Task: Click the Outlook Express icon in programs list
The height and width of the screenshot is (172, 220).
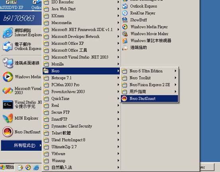Action: coord(125,6)
